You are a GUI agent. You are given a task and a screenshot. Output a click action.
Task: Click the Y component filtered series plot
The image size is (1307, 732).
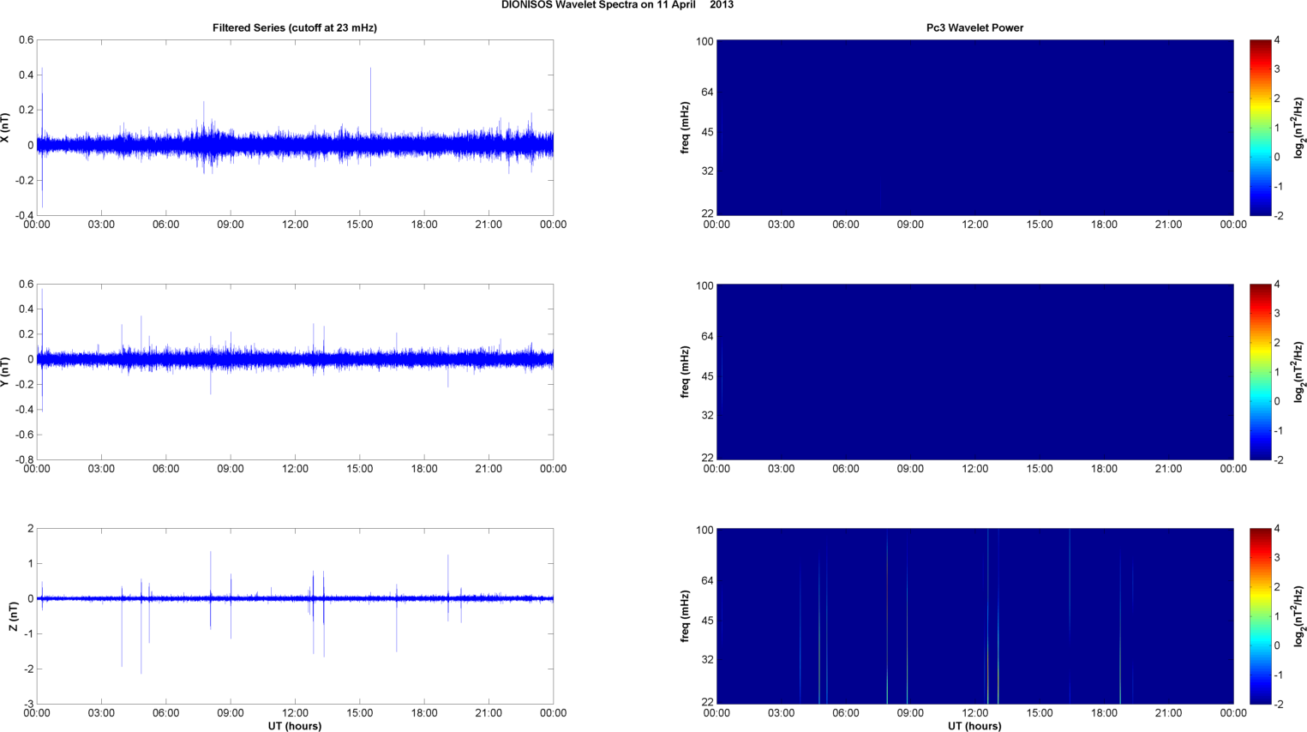point(295,372)
